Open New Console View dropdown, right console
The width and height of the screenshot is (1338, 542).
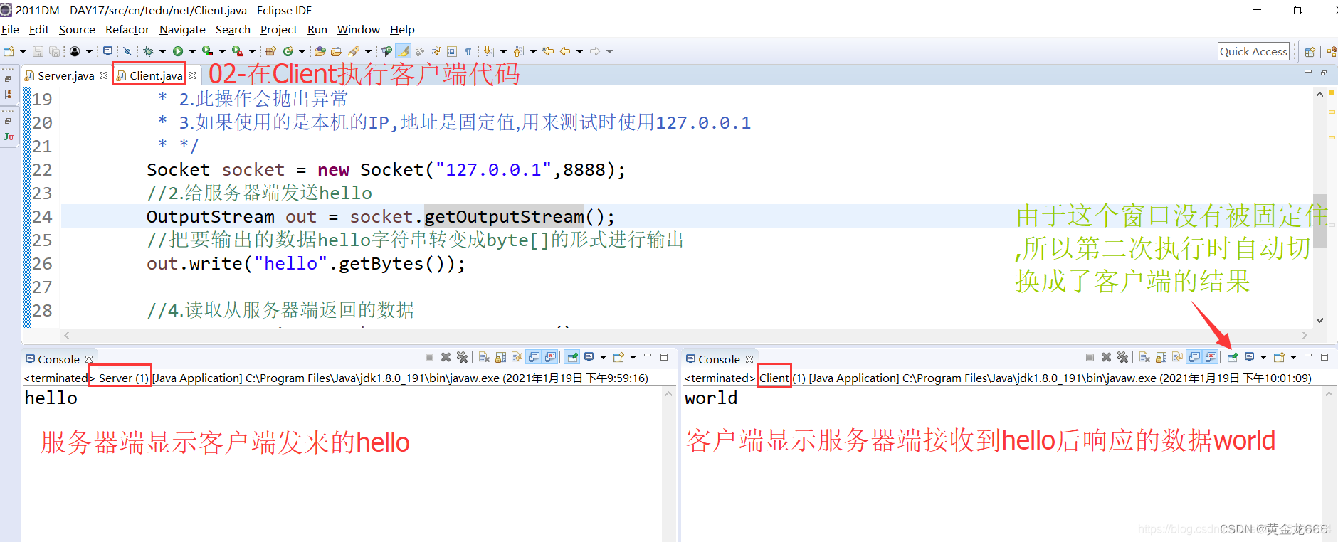tap(1293, 357)
